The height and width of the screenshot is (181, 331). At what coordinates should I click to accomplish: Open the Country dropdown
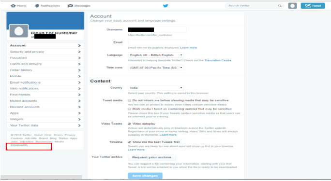click(155, 88)
